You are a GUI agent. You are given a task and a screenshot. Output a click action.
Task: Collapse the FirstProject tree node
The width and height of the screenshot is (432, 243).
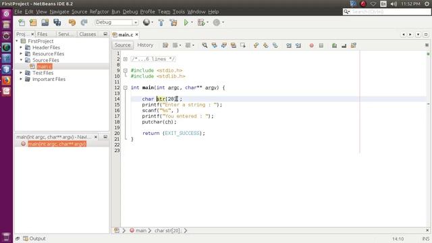tap(17, 41)
